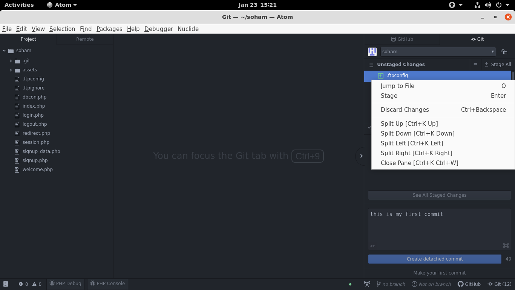Click the green status dot in status bar
515x290 pixels.
click(x=350, y=284)
